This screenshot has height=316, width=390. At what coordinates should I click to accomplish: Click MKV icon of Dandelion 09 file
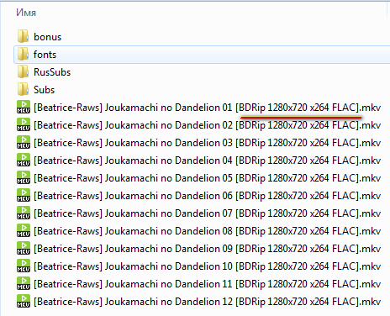click(x=24, y=249)
